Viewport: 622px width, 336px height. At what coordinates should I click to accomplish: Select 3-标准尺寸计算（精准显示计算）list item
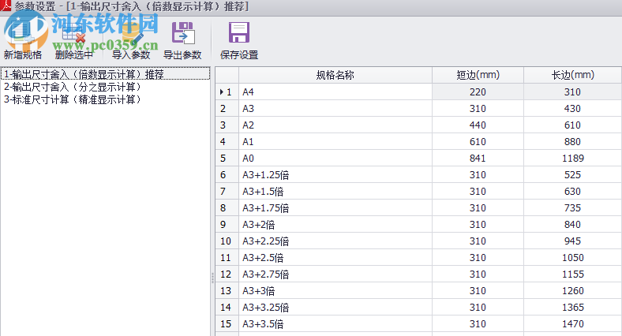[x=72, y=99]
